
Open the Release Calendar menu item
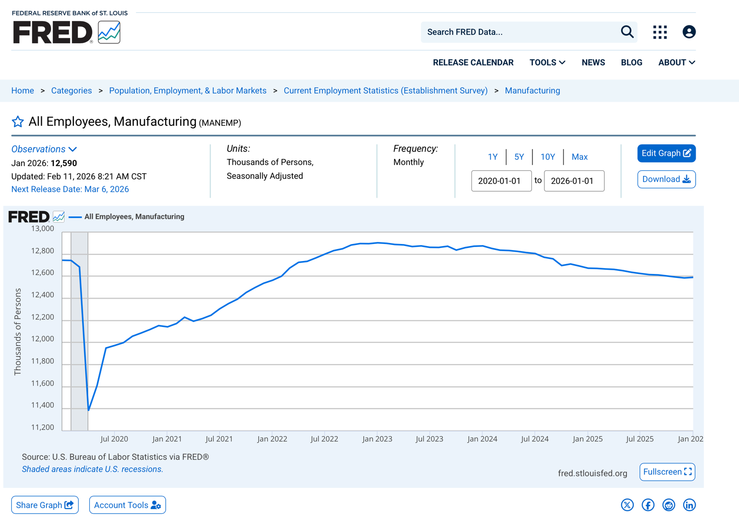click(473, 62)
